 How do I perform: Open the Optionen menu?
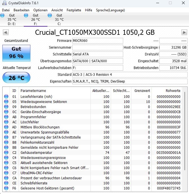pos(40,10)
